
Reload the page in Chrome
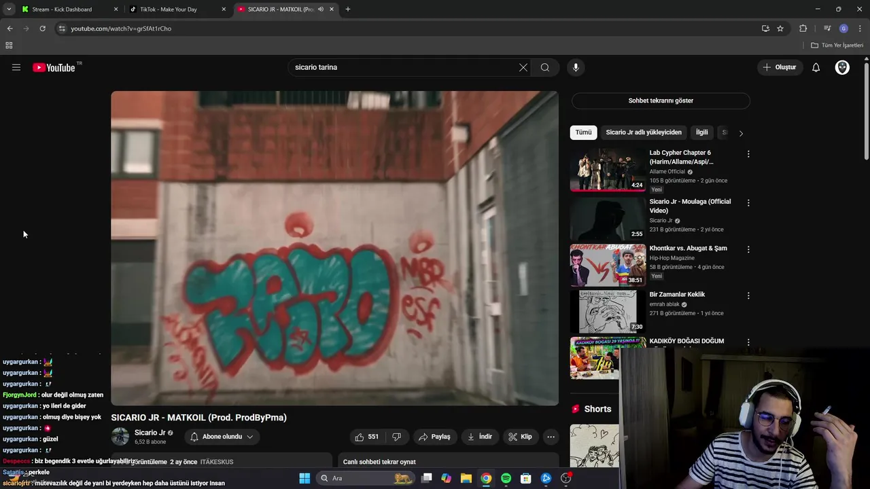pos(42,29)
